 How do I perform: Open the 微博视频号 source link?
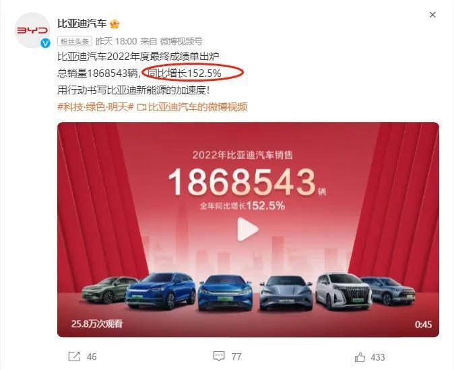click(181, 41)
